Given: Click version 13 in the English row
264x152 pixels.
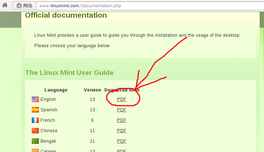Looking at the screenshot, I should [x=92, y=99].
